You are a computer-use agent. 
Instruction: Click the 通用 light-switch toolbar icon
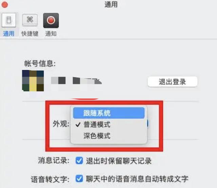pos(9,20)
